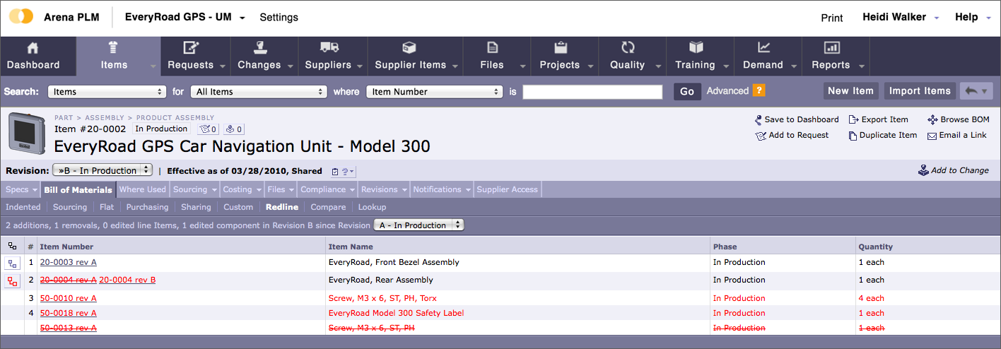Screen dimensions: 1001x349
Task: Open the Search Items type dropdown
Action: coord(107,92)
